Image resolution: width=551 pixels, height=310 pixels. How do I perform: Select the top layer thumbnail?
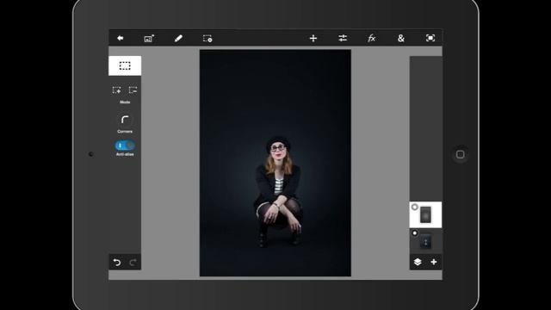[425, 214]
